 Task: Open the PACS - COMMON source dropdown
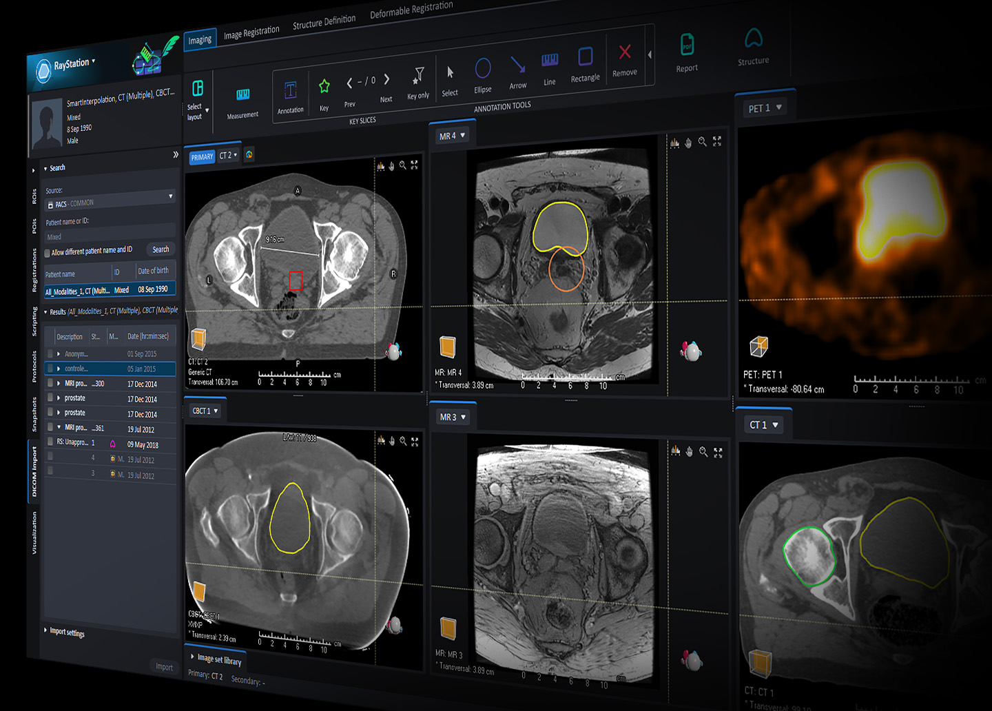(110, 201)
